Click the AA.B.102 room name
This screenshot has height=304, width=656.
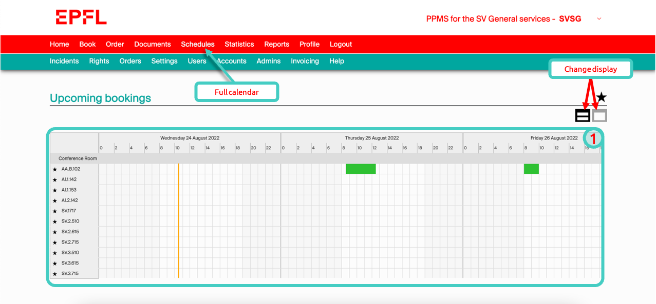point(71,169)
